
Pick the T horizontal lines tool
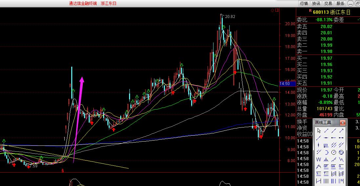[x=326, y=174]
